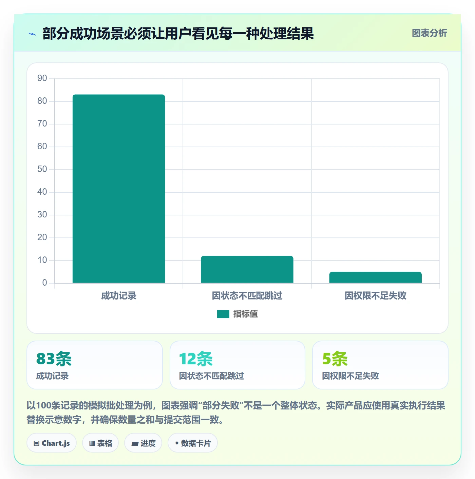Click the 因权限不足失败 bar in chart
Screen dimensions: 475x479
(x=375, y=277)
